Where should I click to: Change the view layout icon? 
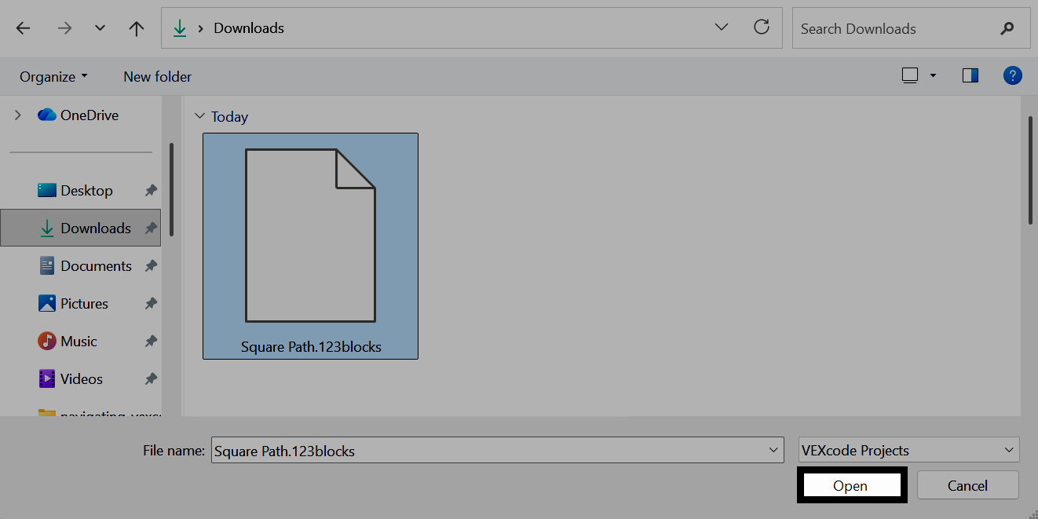910,75
